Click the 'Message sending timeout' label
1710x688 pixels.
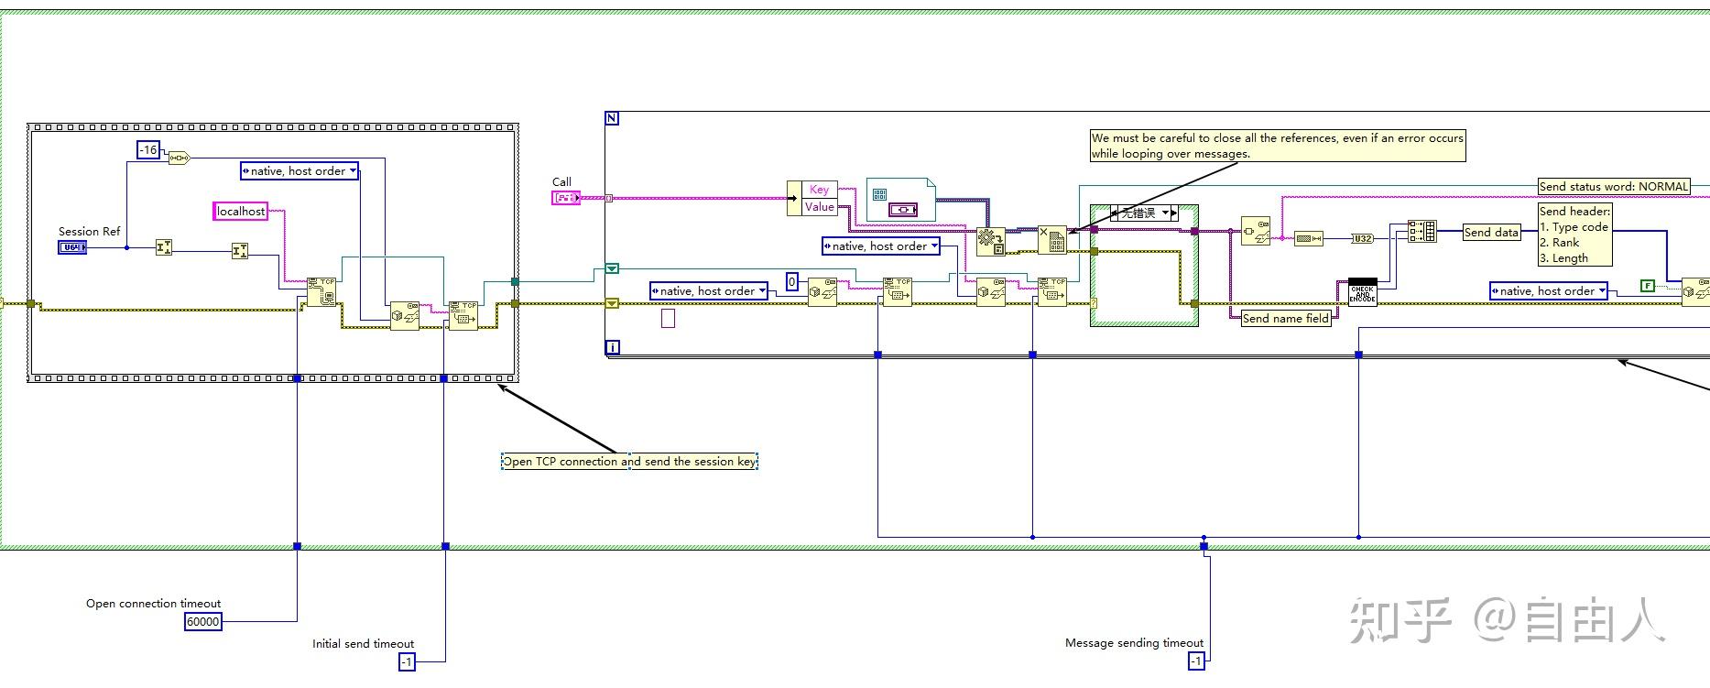pos(1135,643)
